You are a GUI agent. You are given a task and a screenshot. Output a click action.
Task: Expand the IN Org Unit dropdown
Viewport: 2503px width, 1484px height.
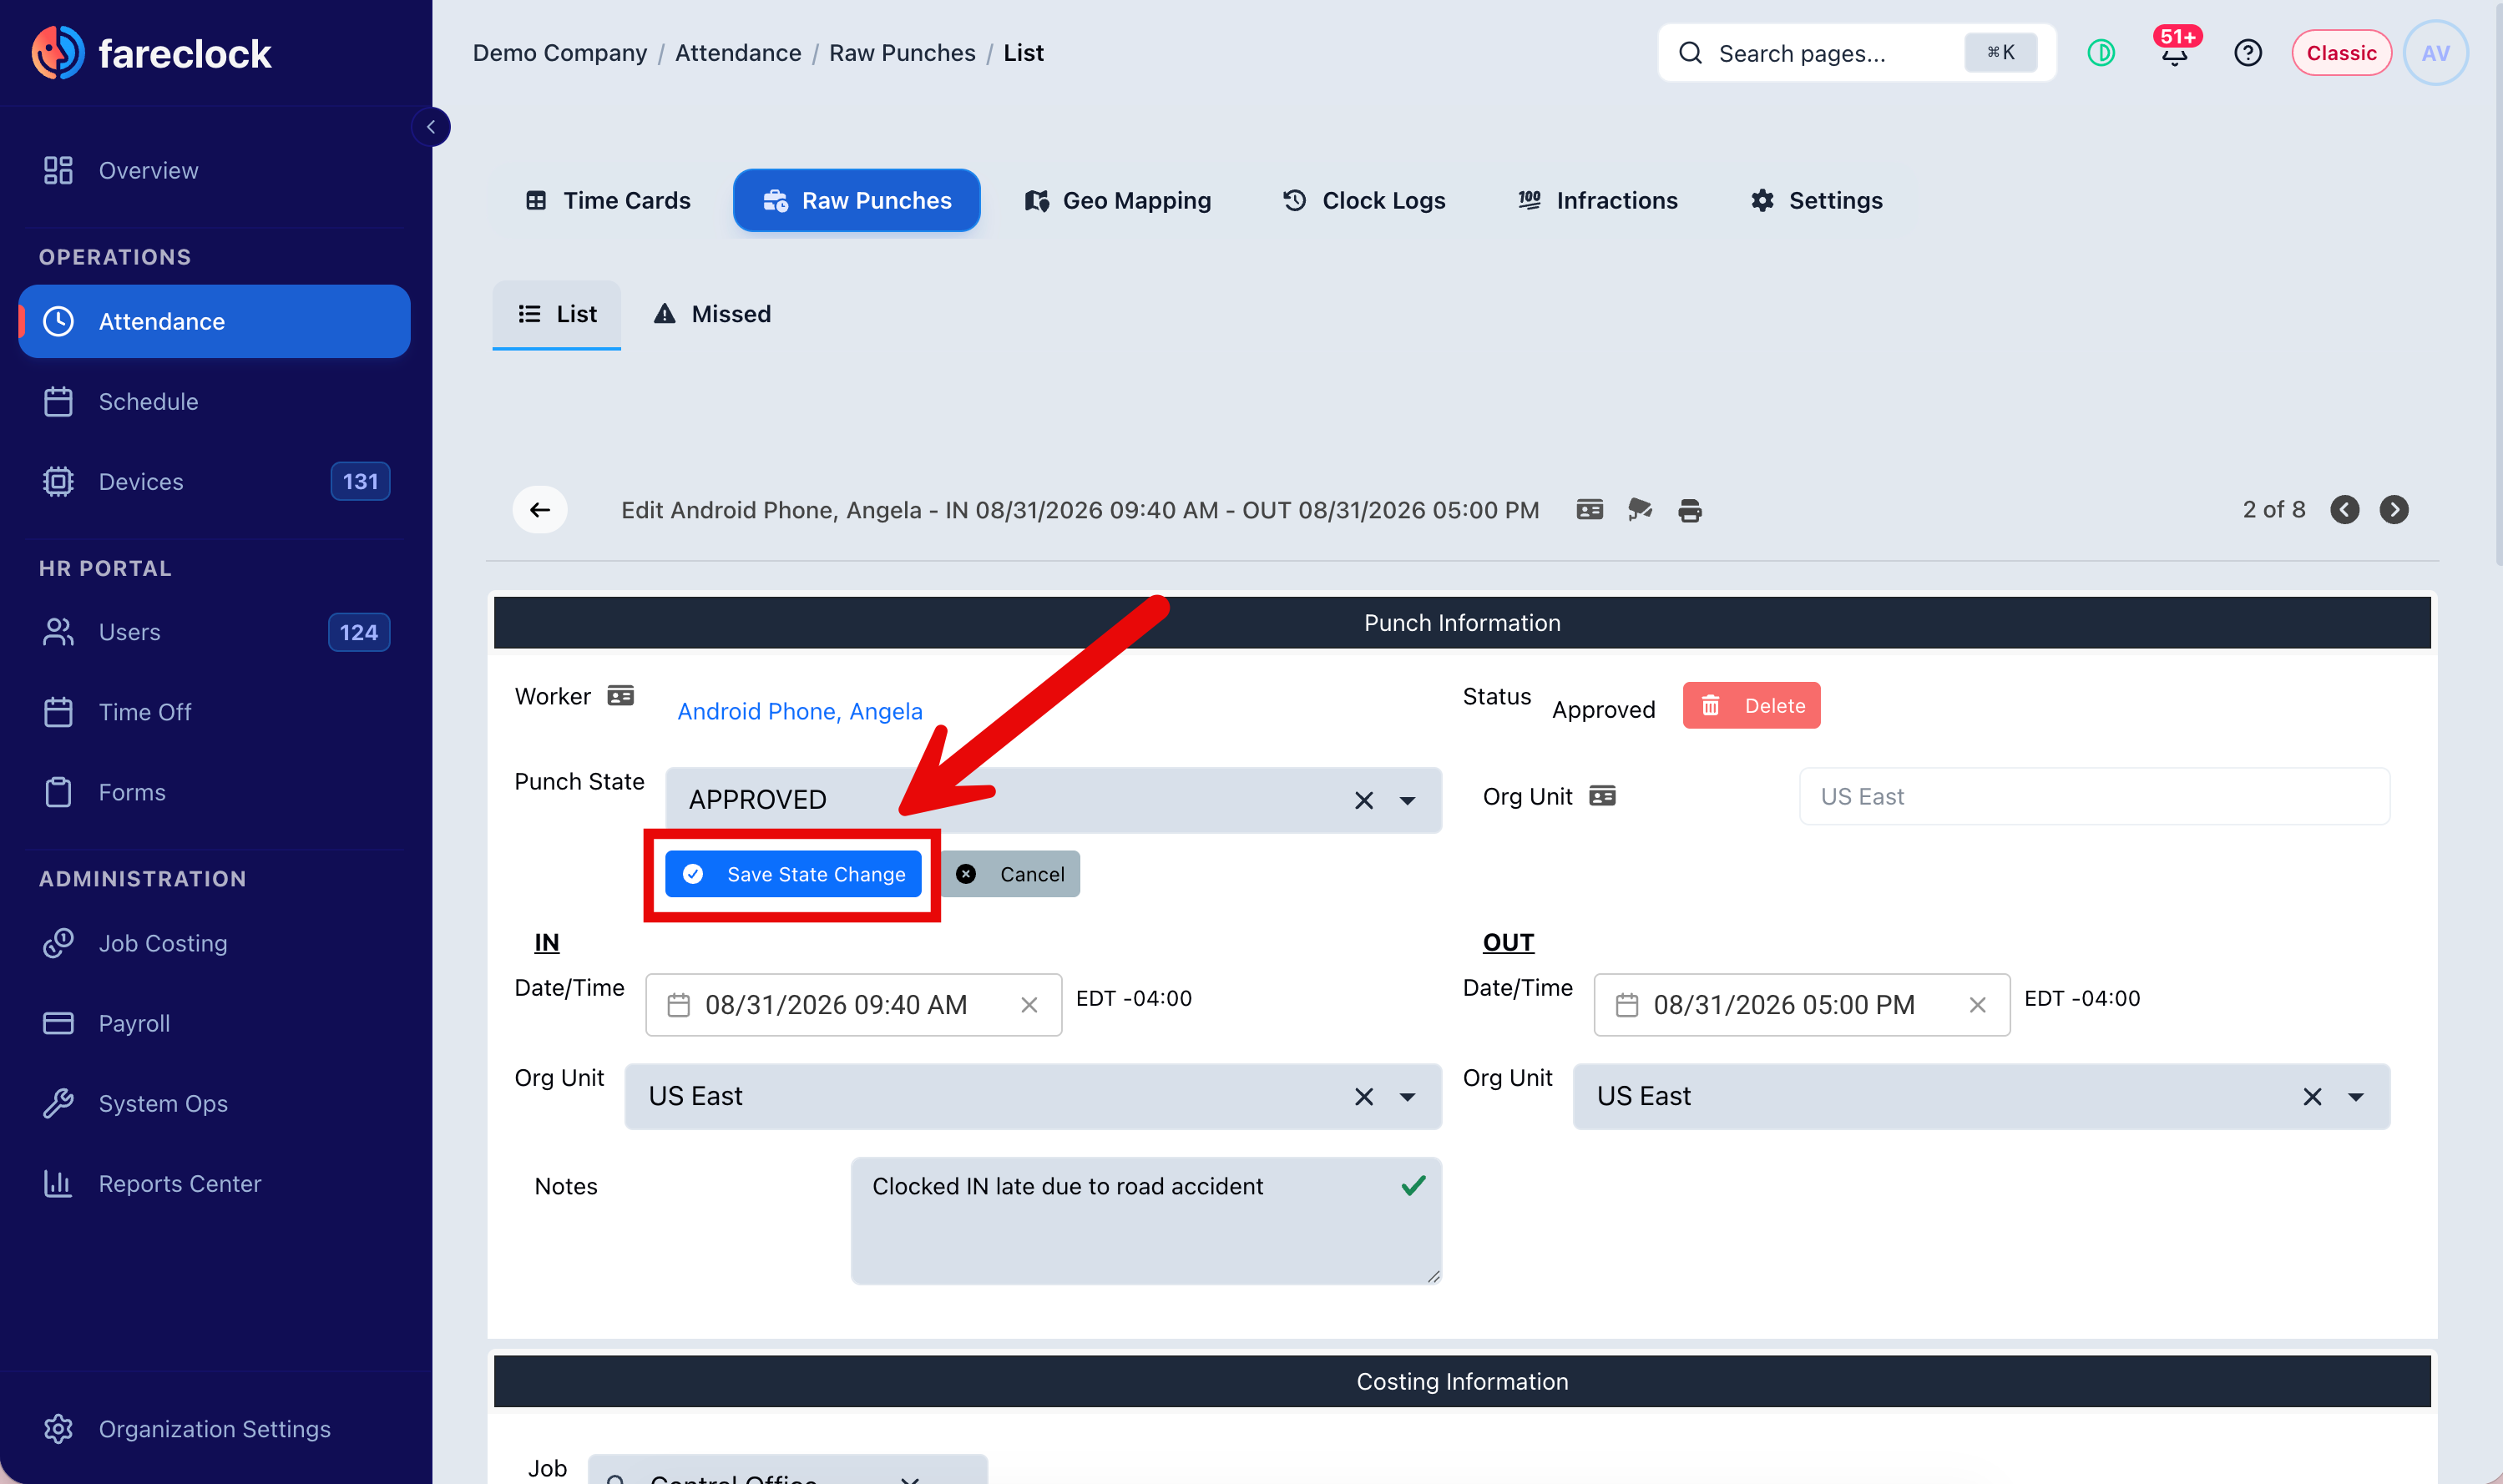(1407, 1097)
